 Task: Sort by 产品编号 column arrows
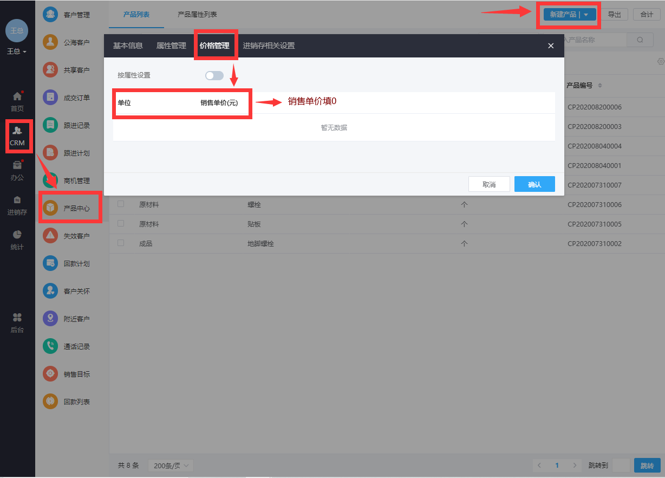point(600,86)
